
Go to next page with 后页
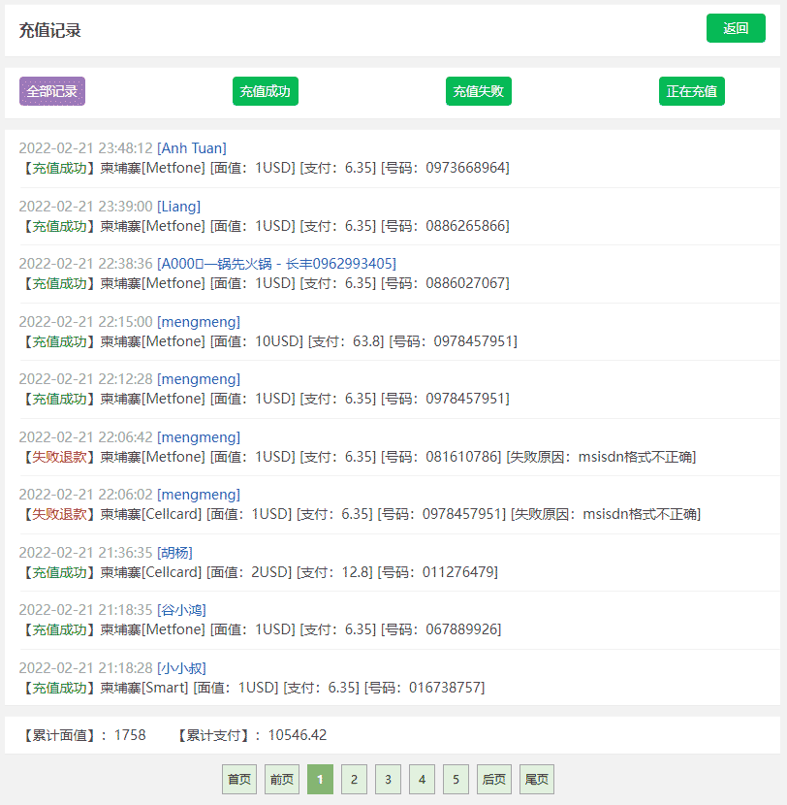[x=493, y=780]
